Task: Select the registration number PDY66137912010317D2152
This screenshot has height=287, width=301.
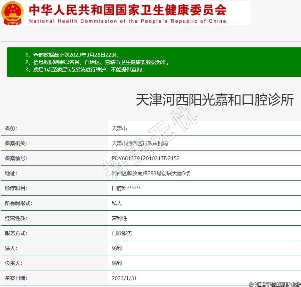Action: 145,158
